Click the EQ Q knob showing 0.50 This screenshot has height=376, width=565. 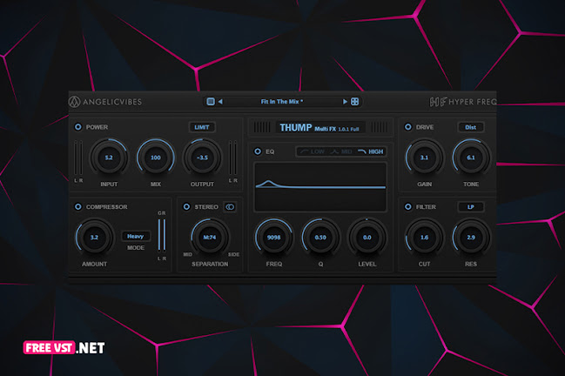coord(320,238)
